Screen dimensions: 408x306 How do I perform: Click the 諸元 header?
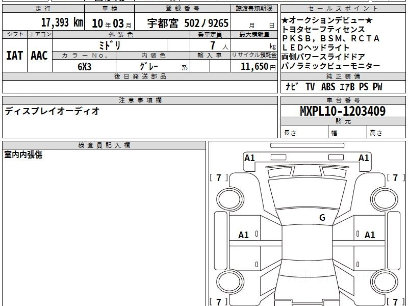pyautogui.click(x=343, y=121)
